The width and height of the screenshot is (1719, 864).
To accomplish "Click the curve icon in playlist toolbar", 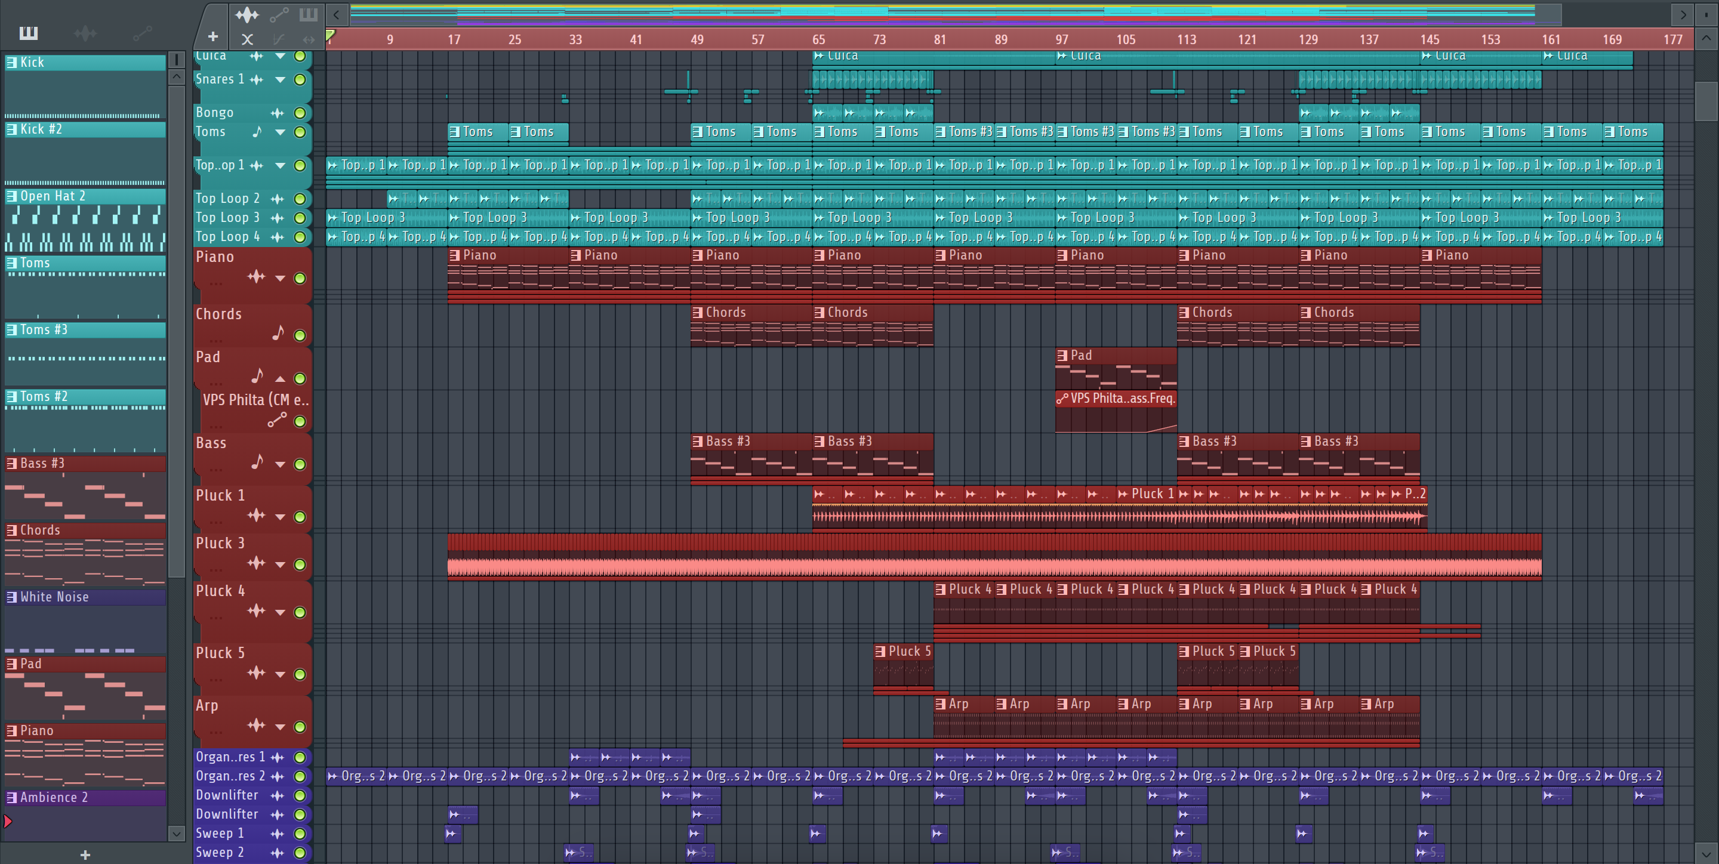I will [279, 39].
